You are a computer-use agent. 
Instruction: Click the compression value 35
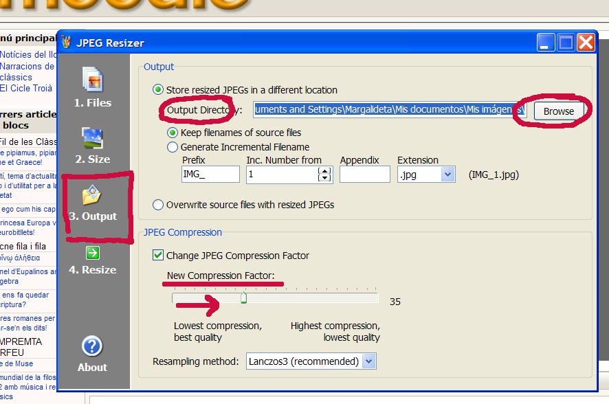pyautogui.click(x=395, y=302)
